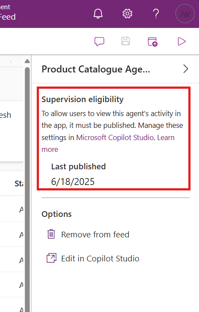Select the Edit in Copilot Studio option text
Image resolution: width=199 pixels, height=312 pixels.
pos(100,258)
